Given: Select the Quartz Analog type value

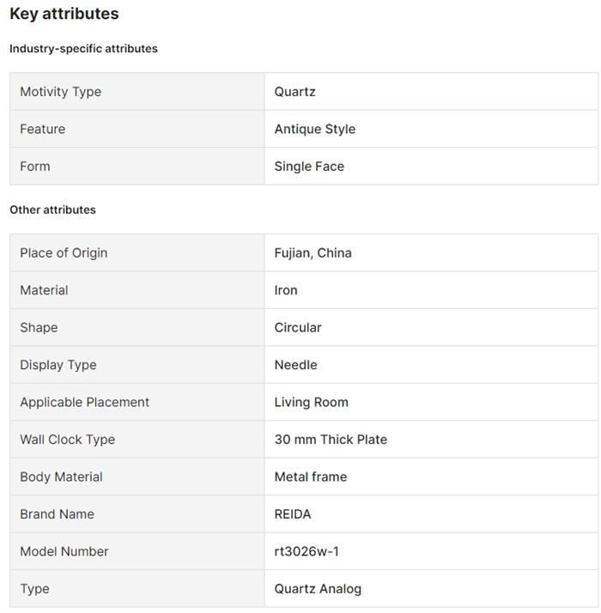Looking at the screenshot, I should click(x=318, y=589).
